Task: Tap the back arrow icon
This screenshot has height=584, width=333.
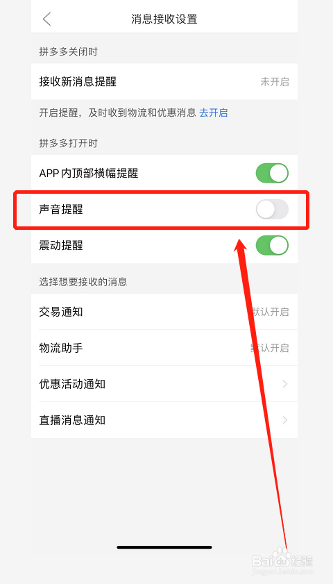Action: pos(47,19)
